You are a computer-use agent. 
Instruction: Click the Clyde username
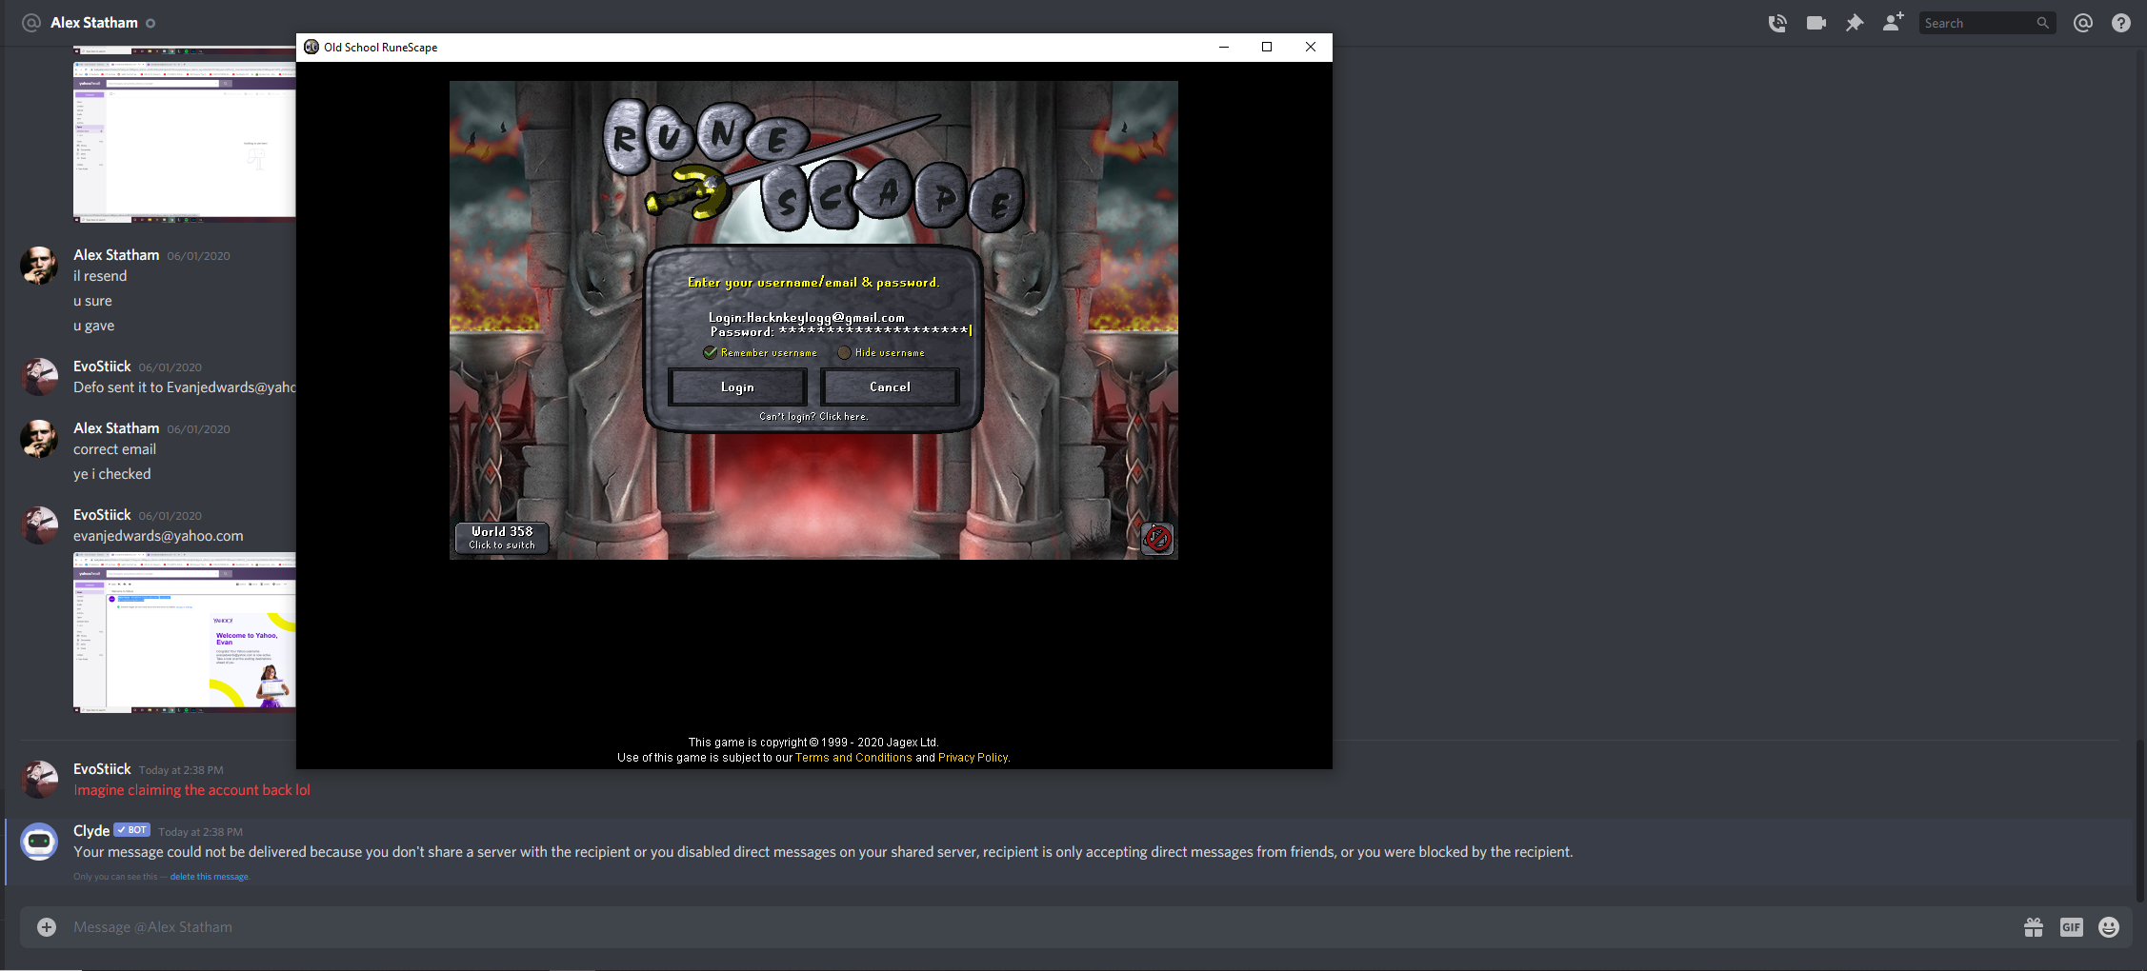point(91,831)
